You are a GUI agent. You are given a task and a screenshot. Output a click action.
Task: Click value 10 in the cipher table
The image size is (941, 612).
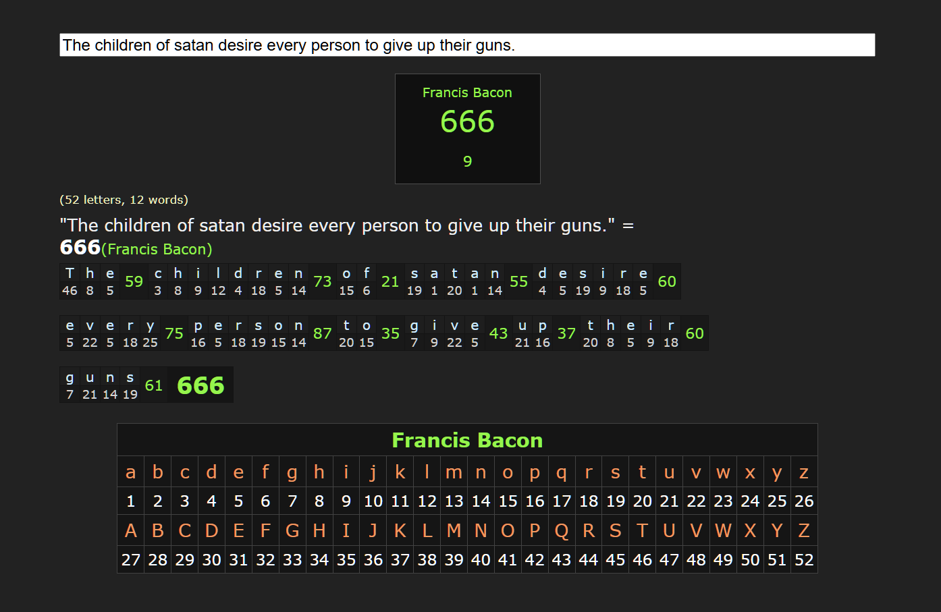click(373, 501)
